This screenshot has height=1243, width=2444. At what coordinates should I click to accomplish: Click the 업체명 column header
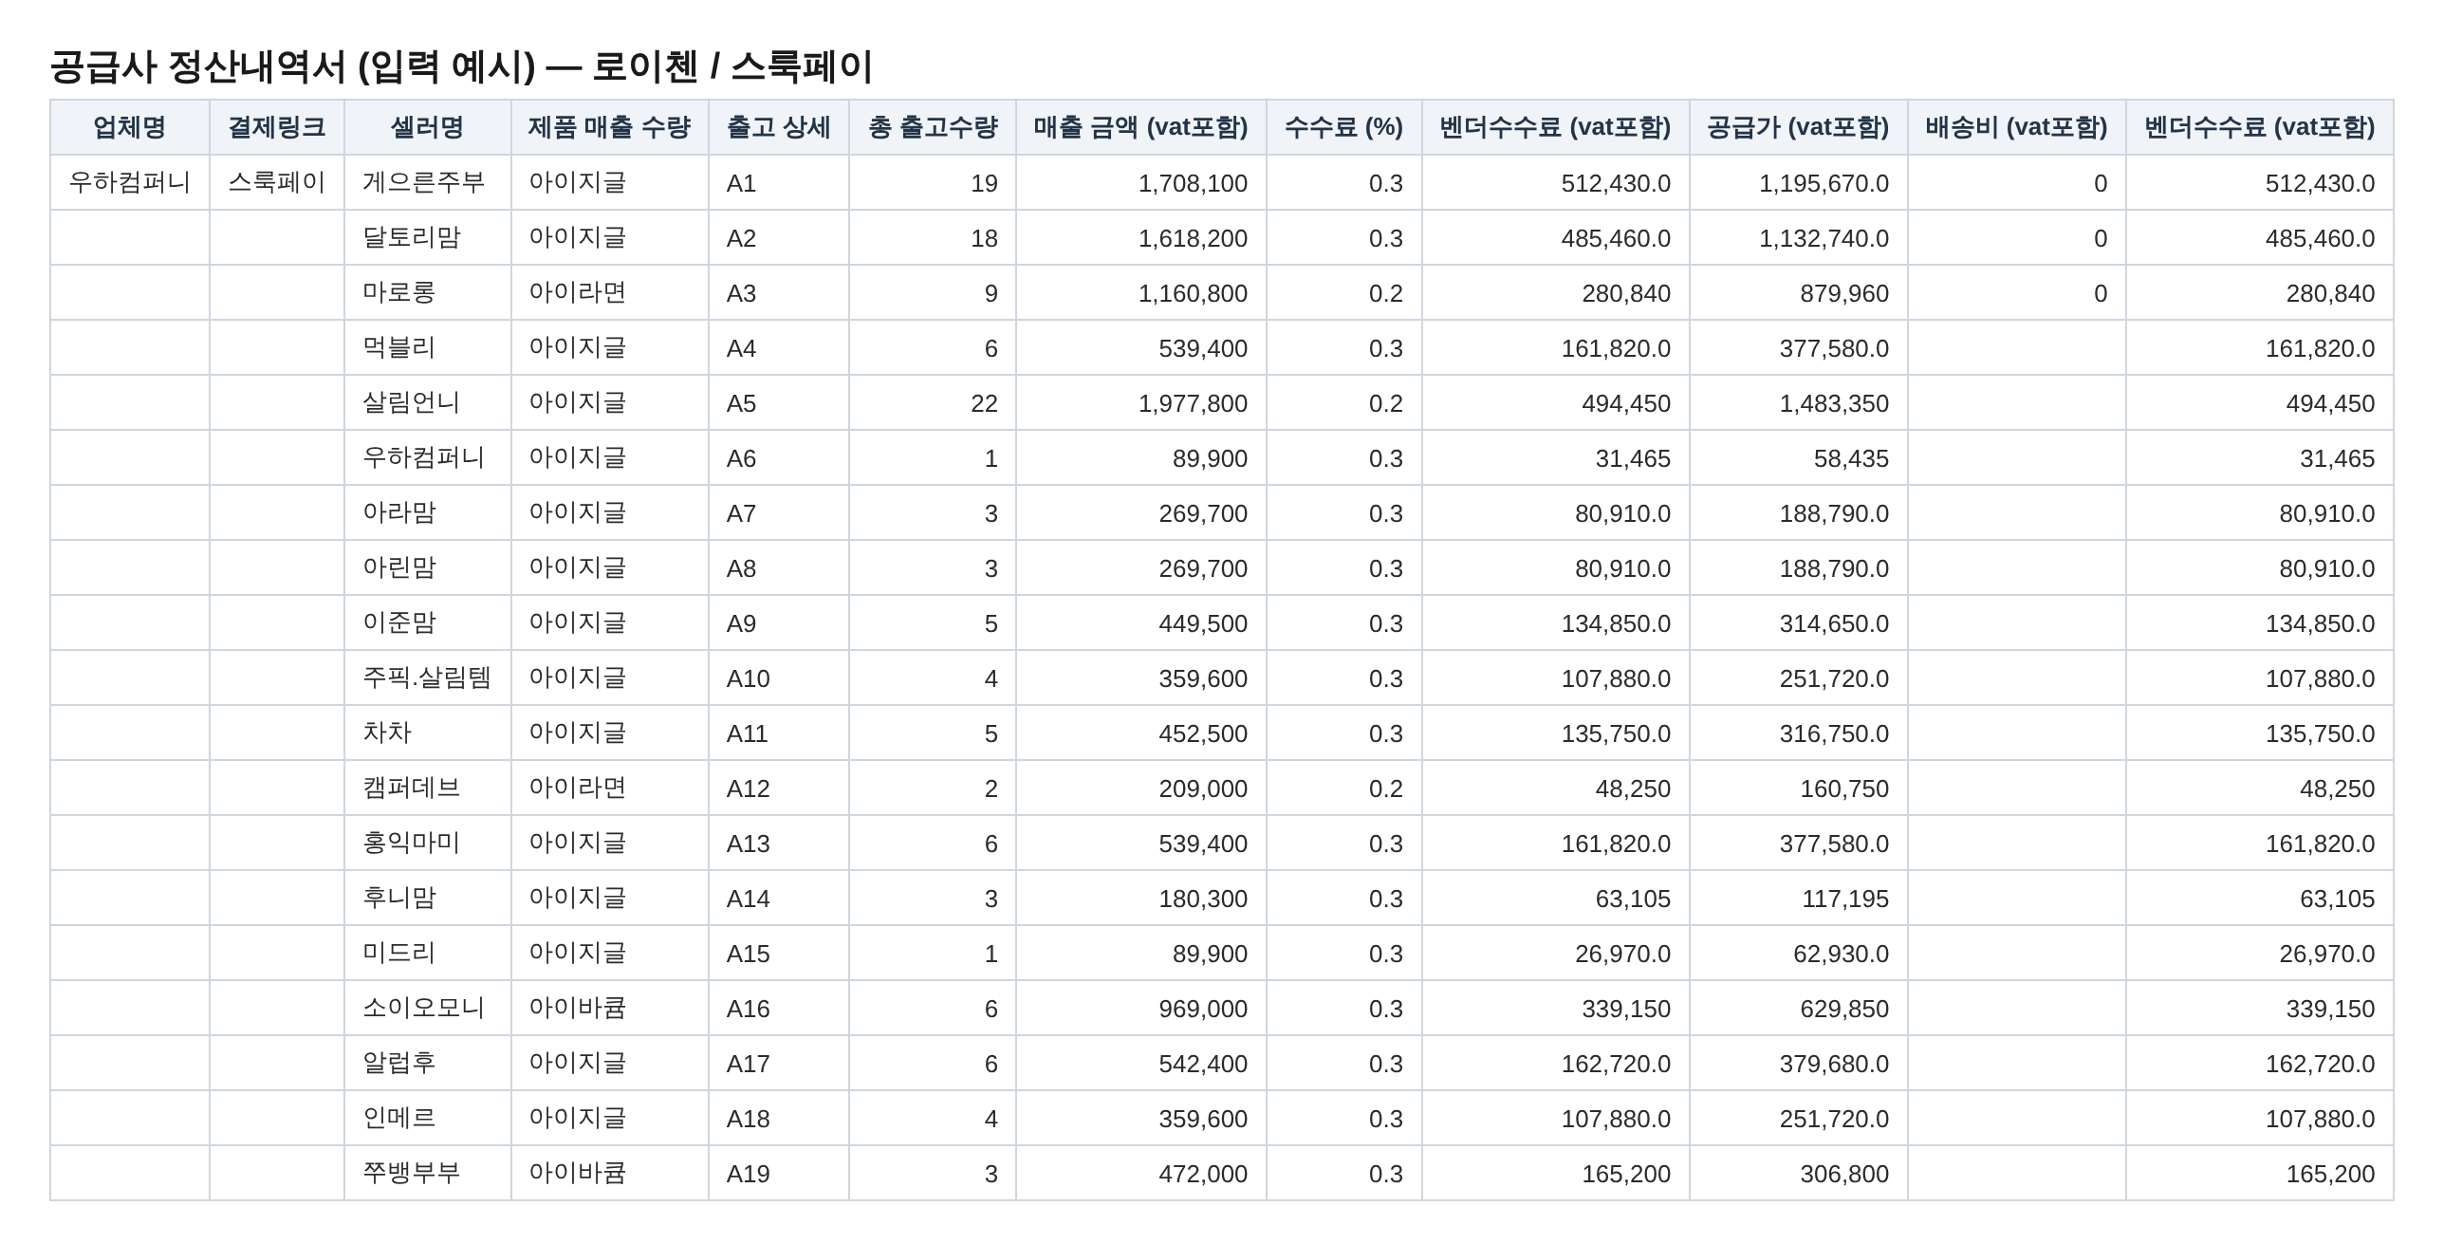click(x=130, y=127)
